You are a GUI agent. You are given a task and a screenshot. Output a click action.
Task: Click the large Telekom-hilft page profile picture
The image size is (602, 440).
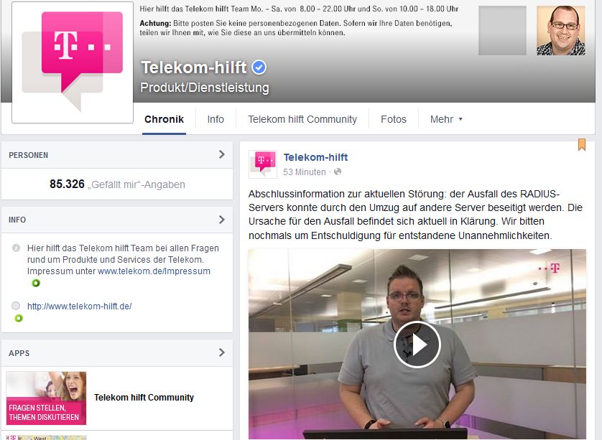pyautogui.click(x=73, y=62)
